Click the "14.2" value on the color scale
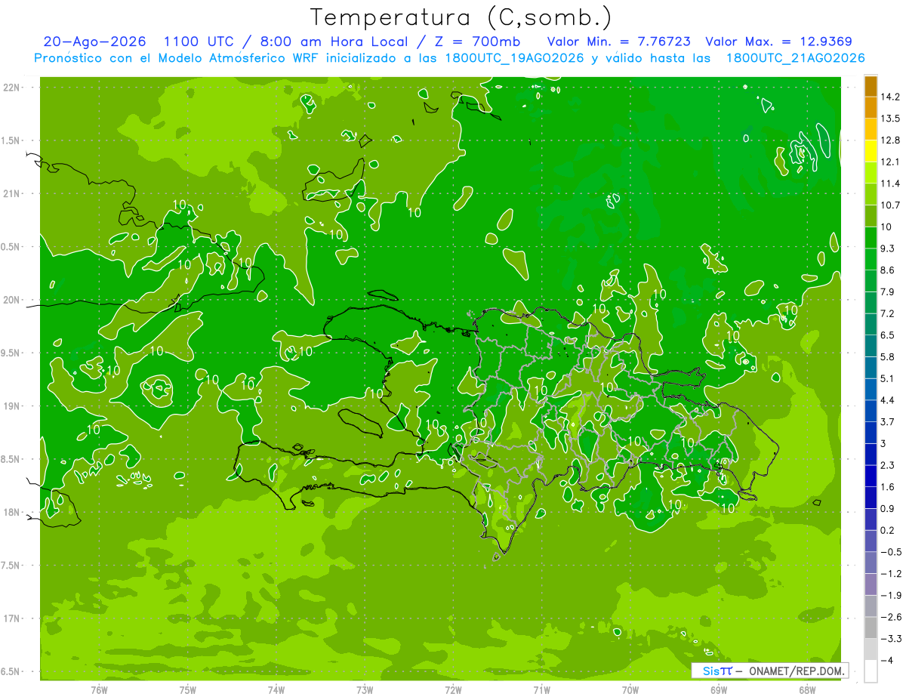The height and width of the screenshot is (700, 906). pos(890,97)
